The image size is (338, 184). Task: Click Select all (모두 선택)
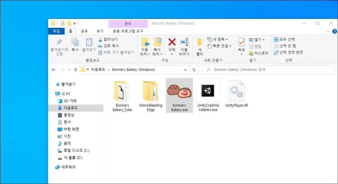pyautogui.click(x=284, y=40)
